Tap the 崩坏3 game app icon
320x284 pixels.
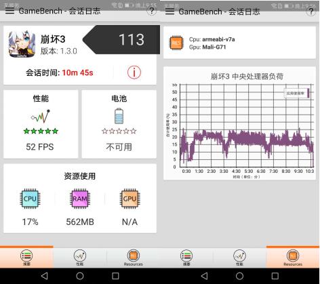[22, 44]
